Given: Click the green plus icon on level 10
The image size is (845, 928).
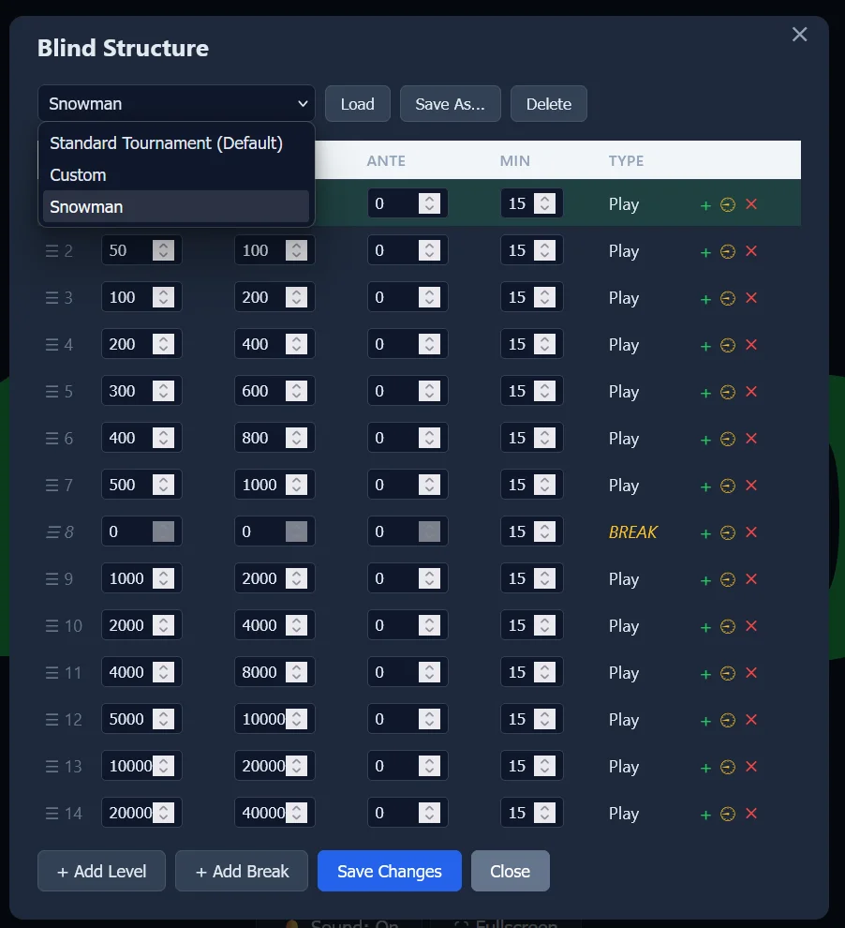Looking at the screenshot, I should pos(705,627).
